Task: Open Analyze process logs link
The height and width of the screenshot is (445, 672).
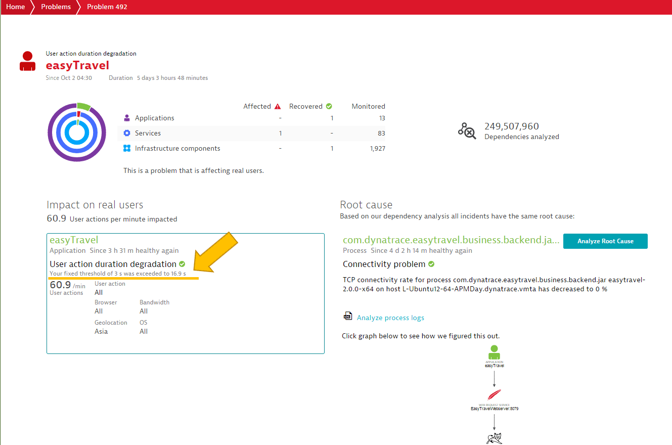Action: (x=390, y=318)
